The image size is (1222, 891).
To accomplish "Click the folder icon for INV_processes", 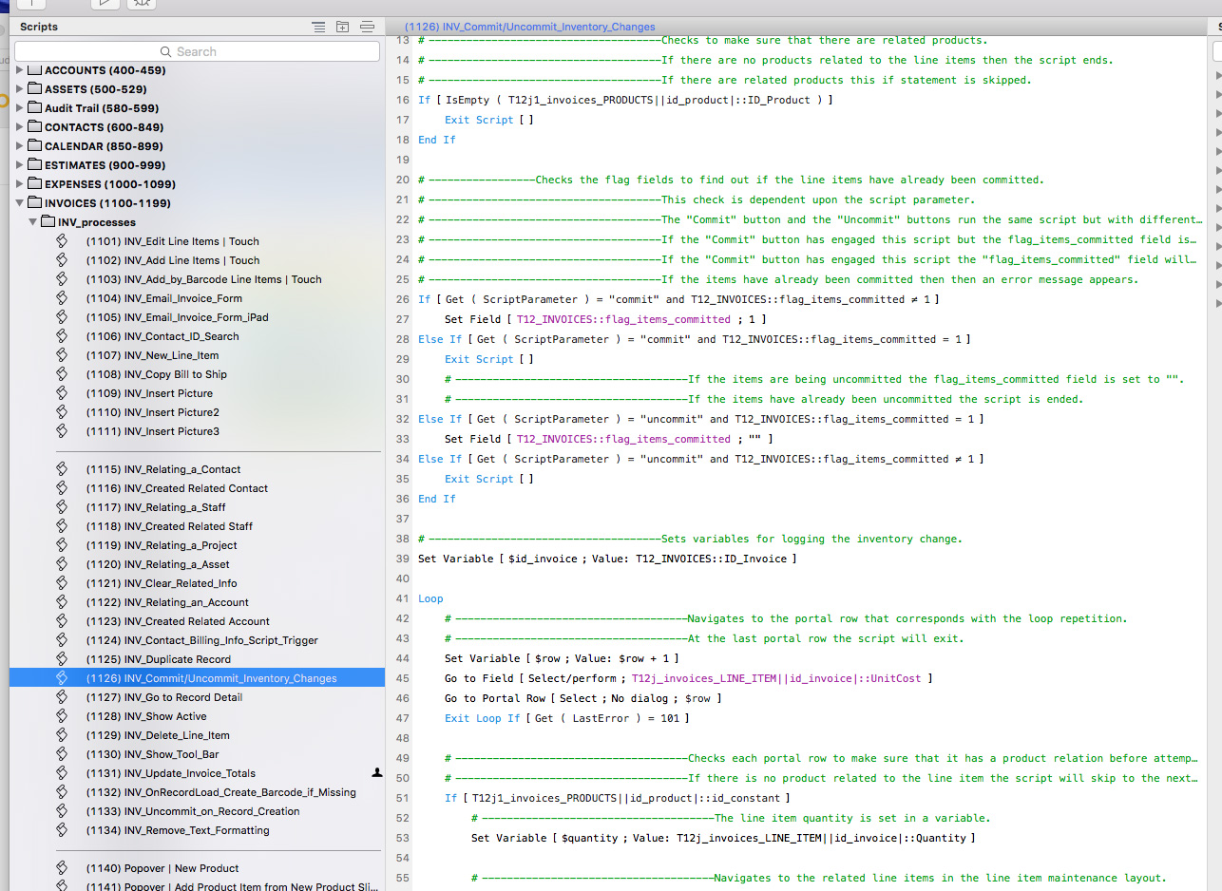I will coord(48,222).
